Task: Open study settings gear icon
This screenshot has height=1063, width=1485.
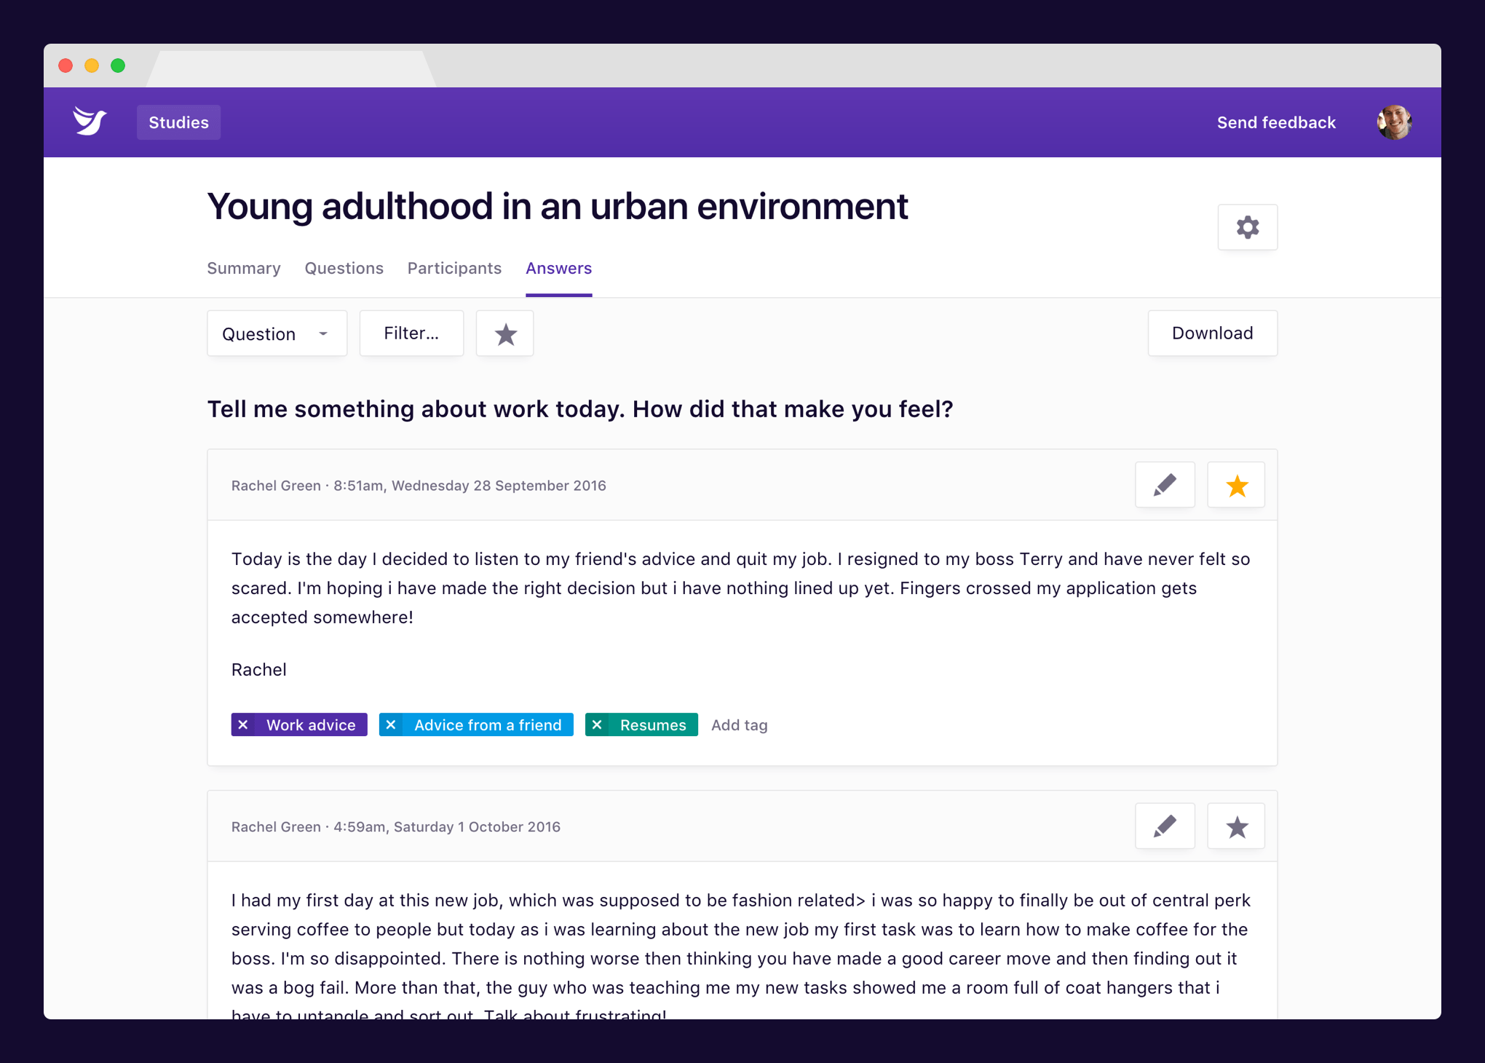Action: click(x=1247, y=227)
